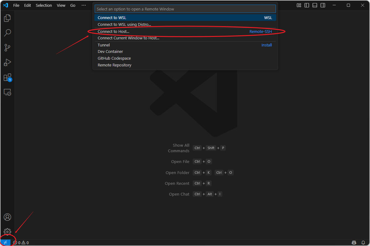Screen dimensions: 370x246
Task: Click the errors and warnings status bar entry
Action: coord(21,243)
